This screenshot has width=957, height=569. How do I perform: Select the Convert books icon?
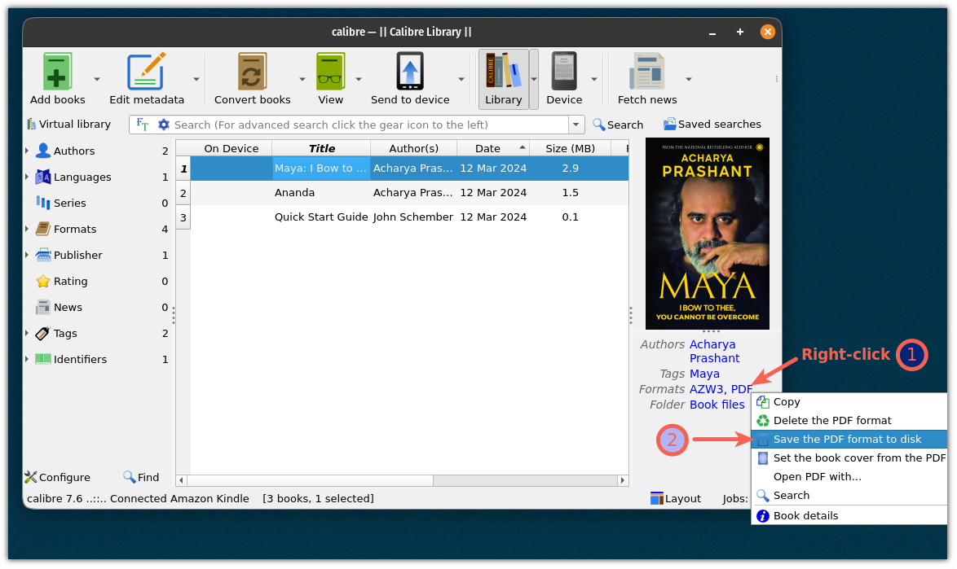click(252, 72)
